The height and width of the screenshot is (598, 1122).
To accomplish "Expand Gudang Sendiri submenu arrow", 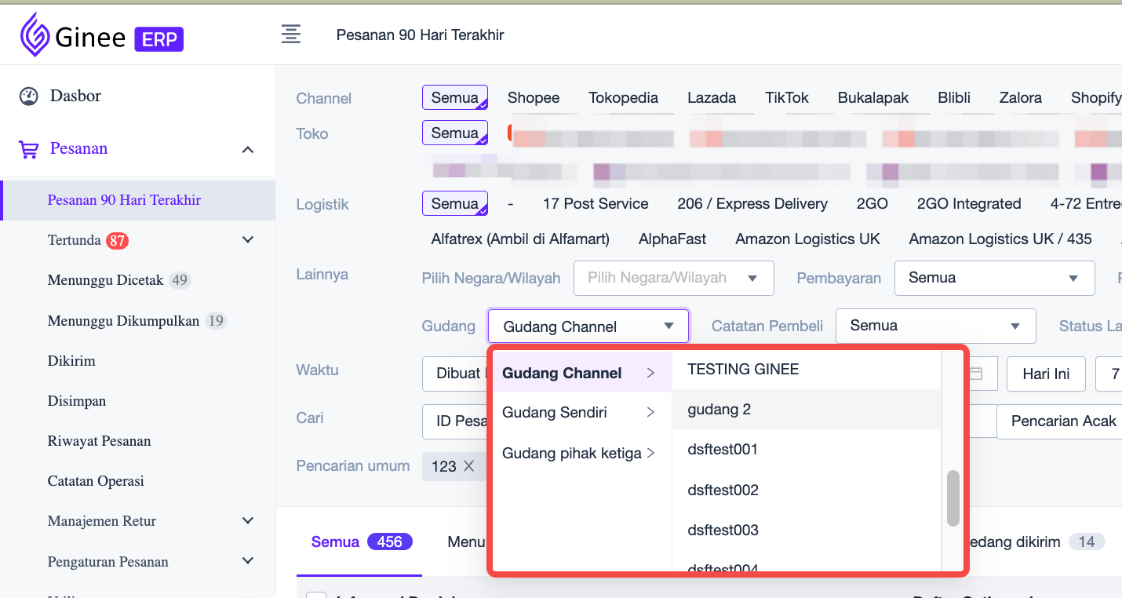I will point(650,413).
